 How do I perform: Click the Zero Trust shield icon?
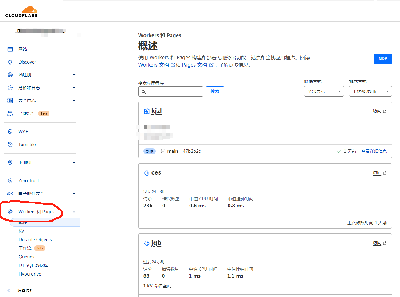click(x=10, y=181)
